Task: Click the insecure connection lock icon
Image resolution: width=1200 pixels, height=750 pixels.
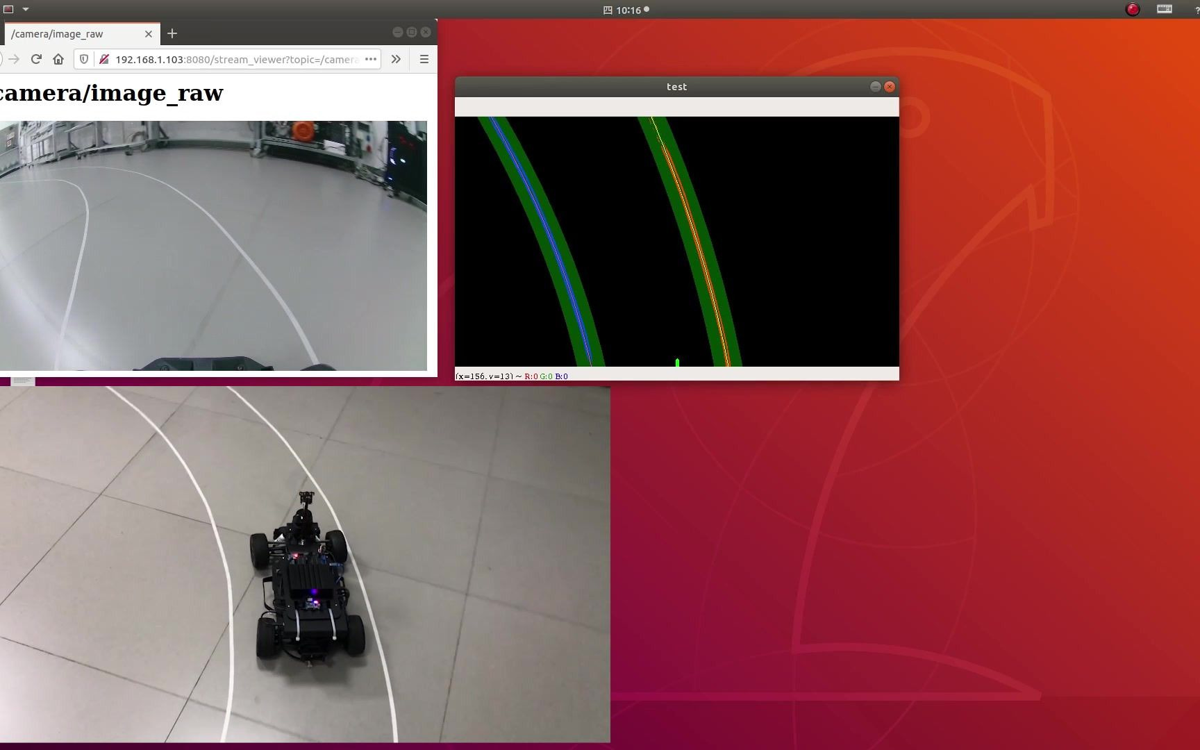Action: pos(103,60)
